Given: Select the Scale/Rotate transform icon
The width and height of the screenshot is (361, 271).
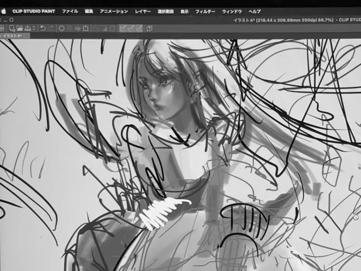Looking at the screenshot, I should [86, 28].
